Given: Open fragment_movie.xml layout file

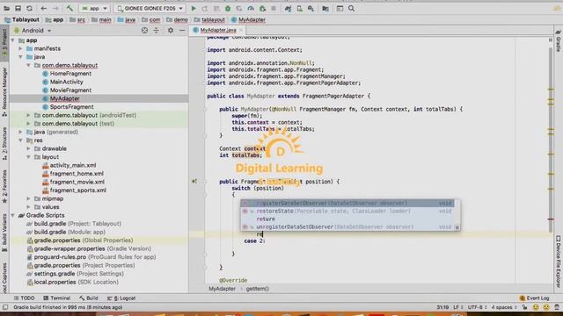Looking at the screenshot, I should coord(77,182).
